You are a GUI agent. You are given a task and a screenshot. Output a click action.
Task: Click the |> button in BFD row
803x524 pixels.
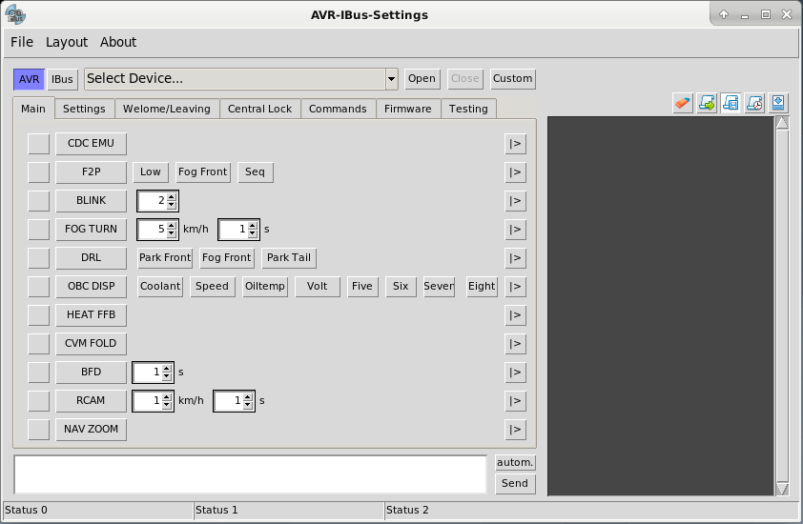pos(515,373)
